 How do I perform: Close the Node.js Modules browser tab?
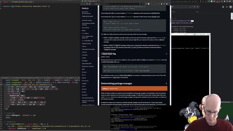pyautogui.click(x=99, y=1)
